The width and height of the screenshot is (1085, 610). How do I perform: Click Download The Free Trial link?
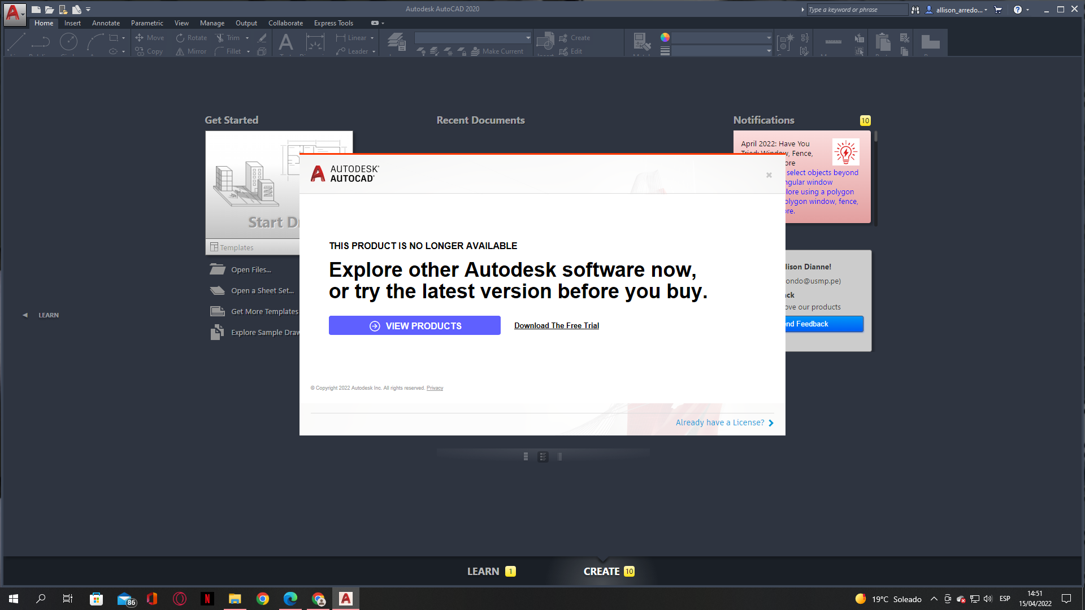557,325
